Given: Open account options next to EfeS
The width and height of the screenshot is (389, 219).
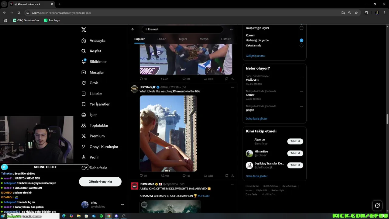Looking at the screenshot, I should click(x=122, y=205).
